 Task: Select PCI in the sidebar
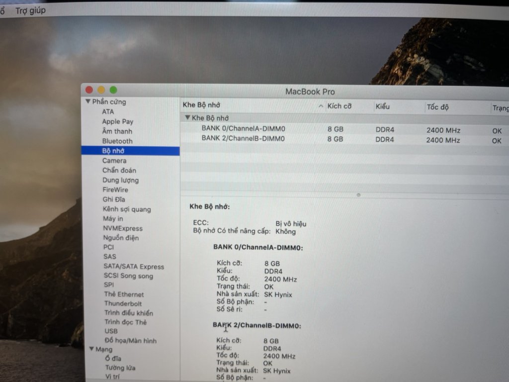[109, 247]
